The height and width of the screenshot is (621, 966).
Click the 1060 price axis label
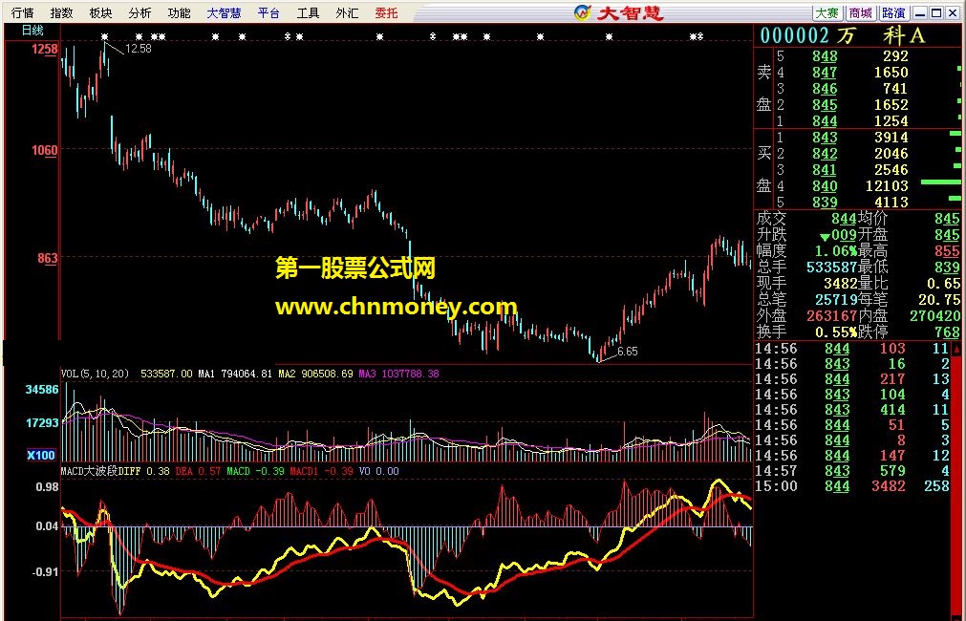point(45,150)
